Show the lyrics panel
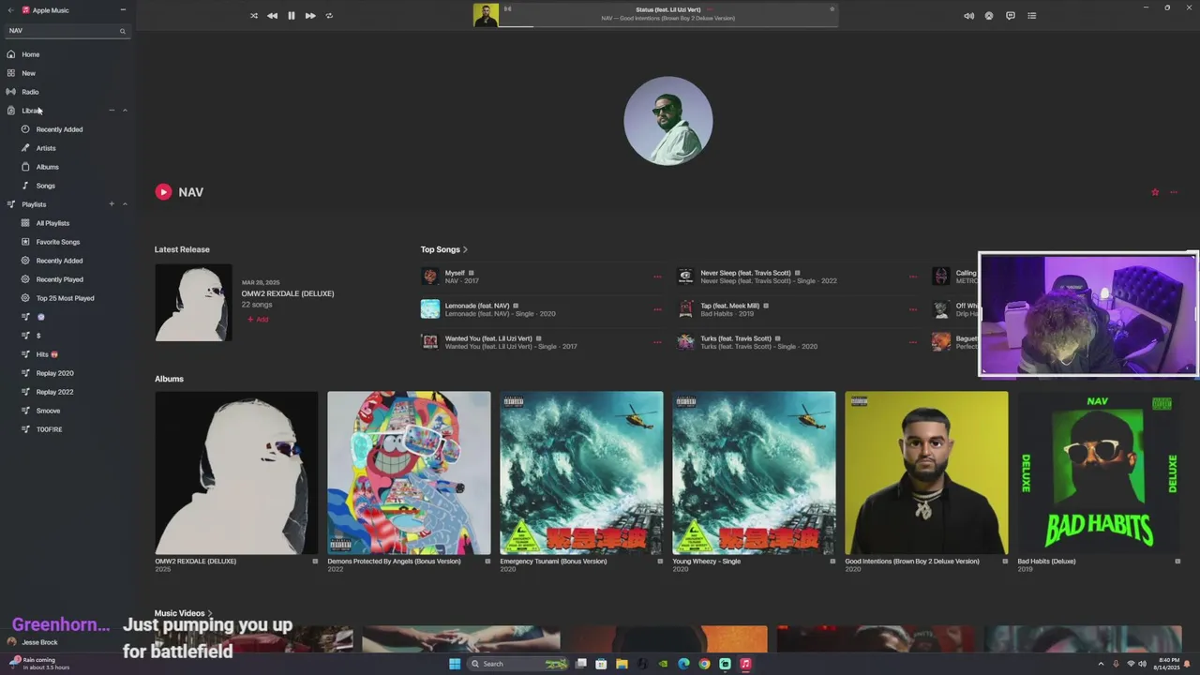The width and height of the screenshot is (1200, 675). click(x=1011, y=16)
